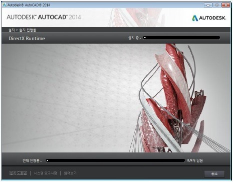Maximize the AutoCAD 2014 installer window
This screenshot has height=182, width=233.
click(217, 5)
